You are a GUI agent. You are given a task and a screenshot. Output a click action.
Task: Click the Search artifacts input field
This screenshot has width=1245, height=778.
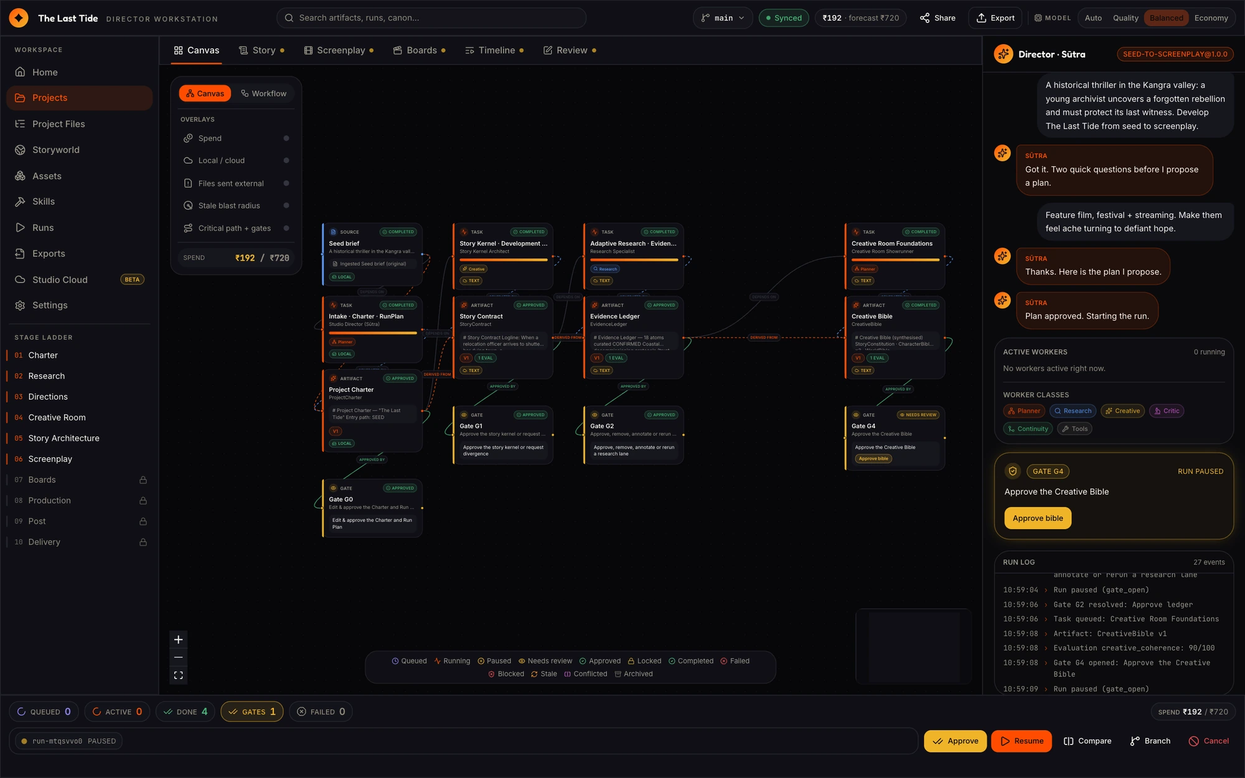pyautogui.click(x=431, y=18)
